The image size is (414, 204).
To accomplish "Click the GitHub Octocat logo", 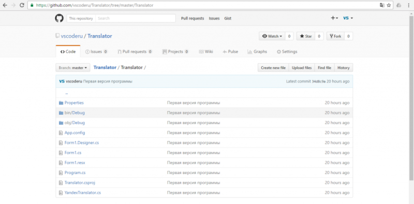I will pyautogui.click(x=60, y=18).
